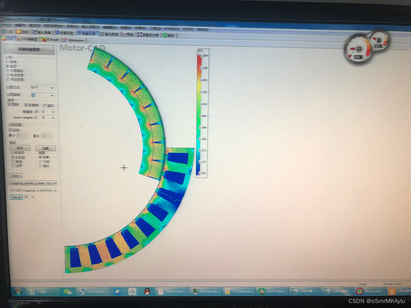Toggle the 轮廓线 outline checkbox
This screenshot has width=411, height=308.
26,105
